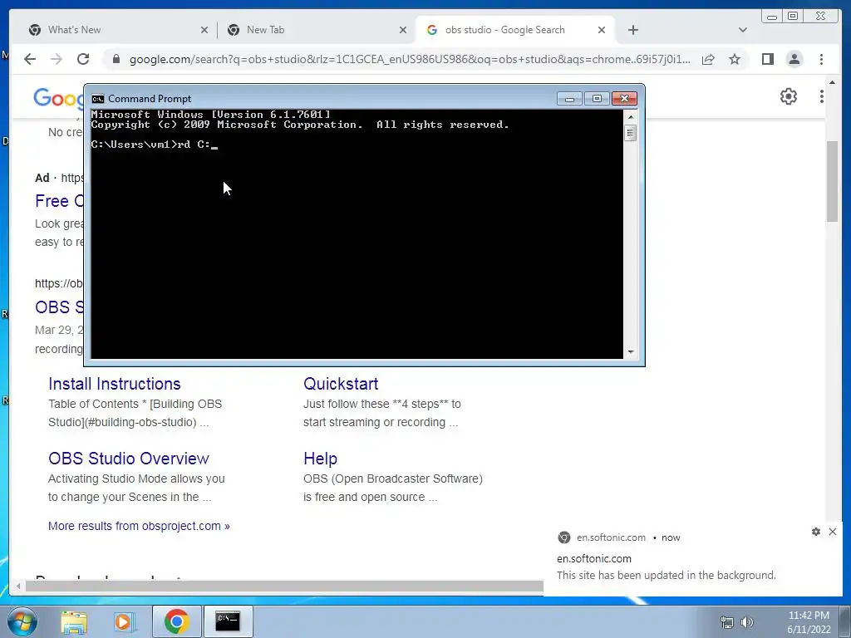This screenshot has height=638, width=851.
Task: Open Help sitelink
Action: [x=320, y=459]
